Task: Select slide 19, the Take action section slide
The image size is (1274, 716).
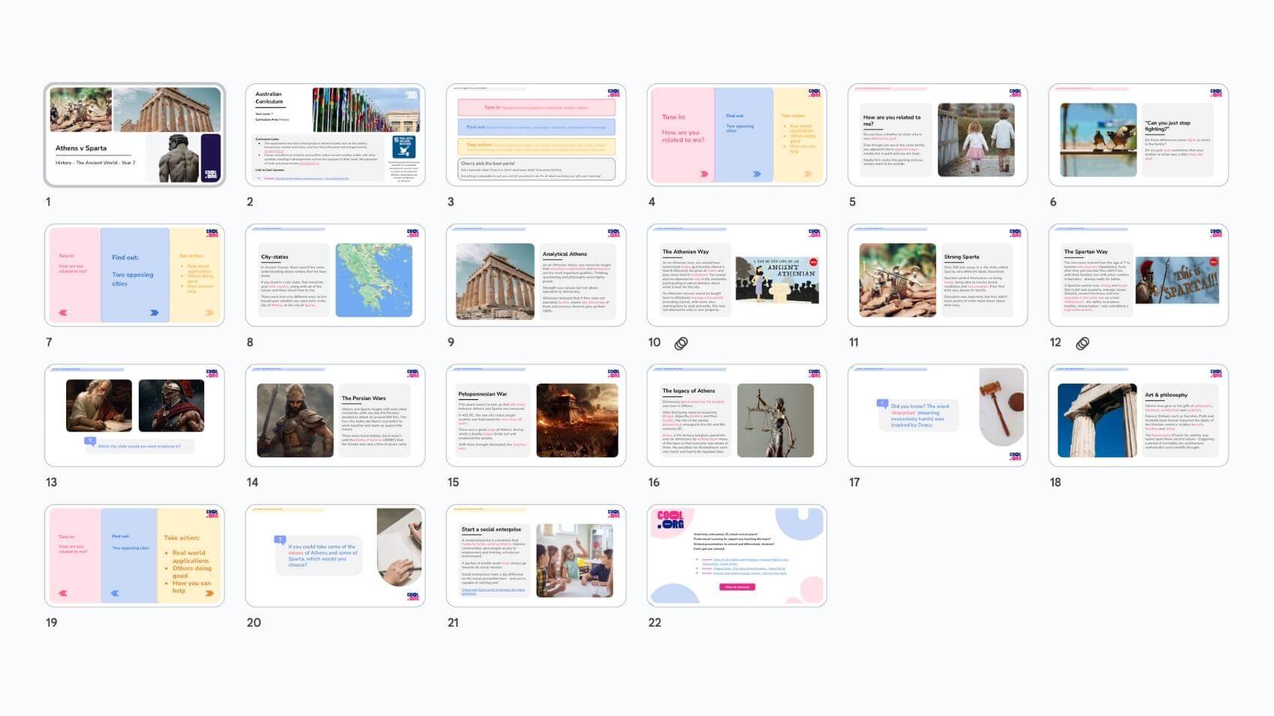Action: (x=134, y=556)
